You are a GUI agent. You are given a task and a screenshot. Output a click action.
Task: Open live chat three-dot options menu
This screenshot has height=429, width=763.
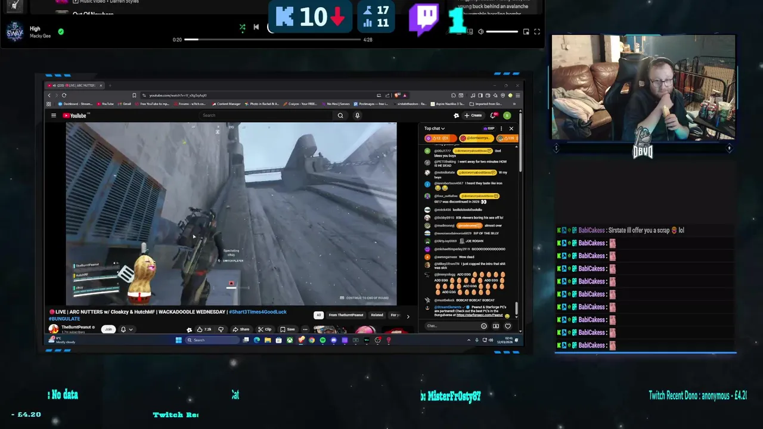[501, 129]
